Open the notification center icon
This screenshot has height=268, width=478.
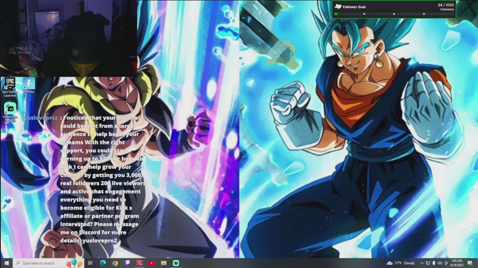tap(470, 263)
